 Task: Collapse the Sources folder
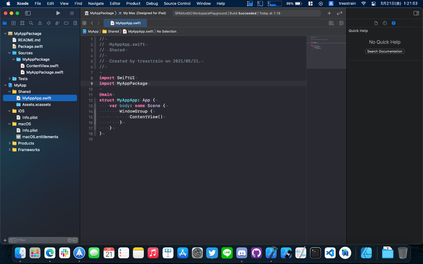(10, 53)
